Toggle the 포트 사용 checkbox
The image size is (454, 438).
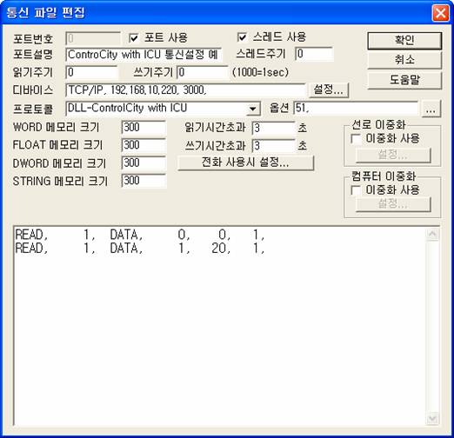pos(134,37)
